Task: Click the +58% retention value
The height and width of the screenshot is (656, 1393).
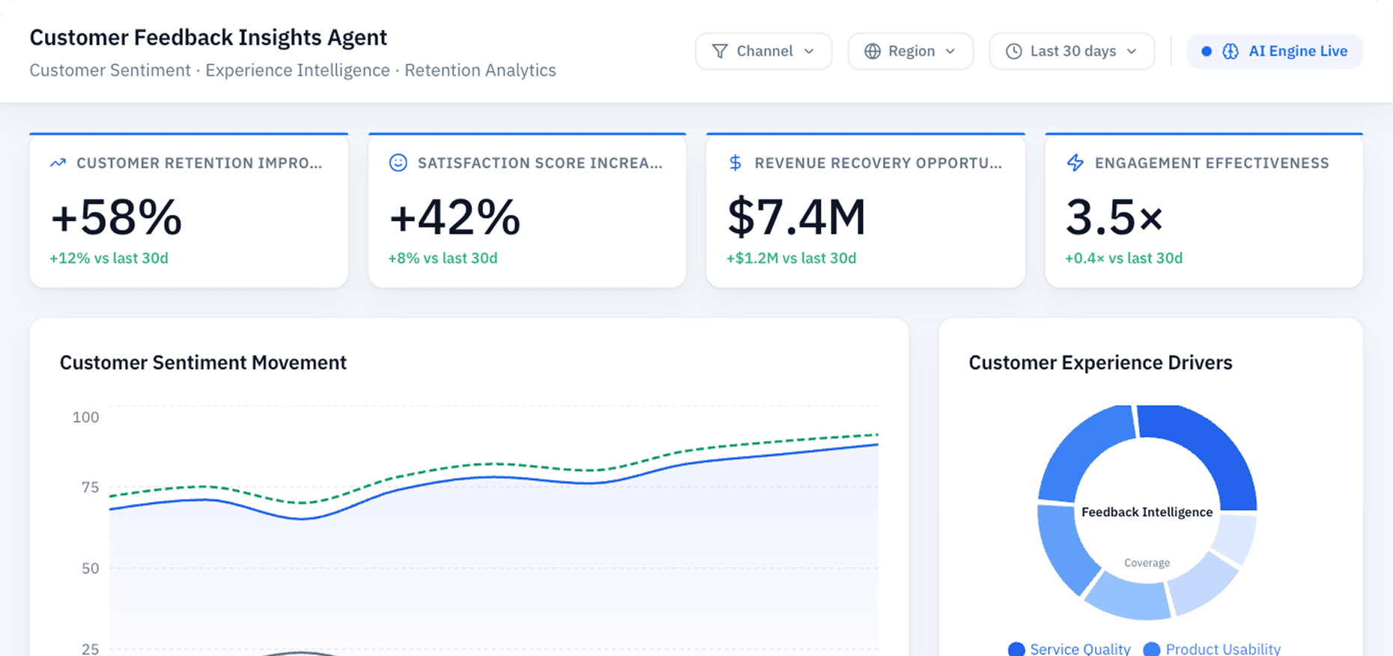Action: click(116, 217)
